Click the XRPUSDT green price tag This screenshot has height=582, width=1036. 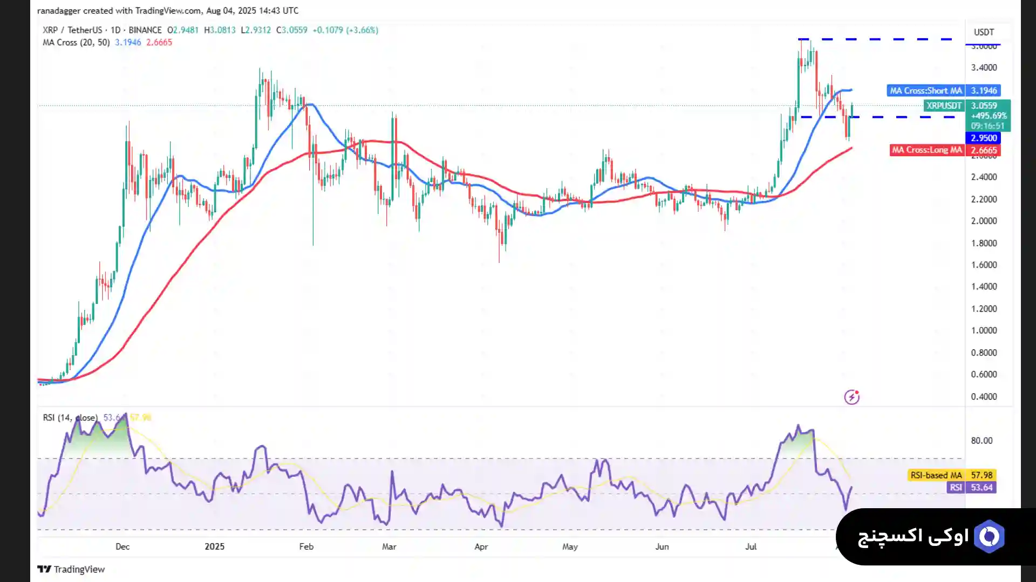(944, 106)
